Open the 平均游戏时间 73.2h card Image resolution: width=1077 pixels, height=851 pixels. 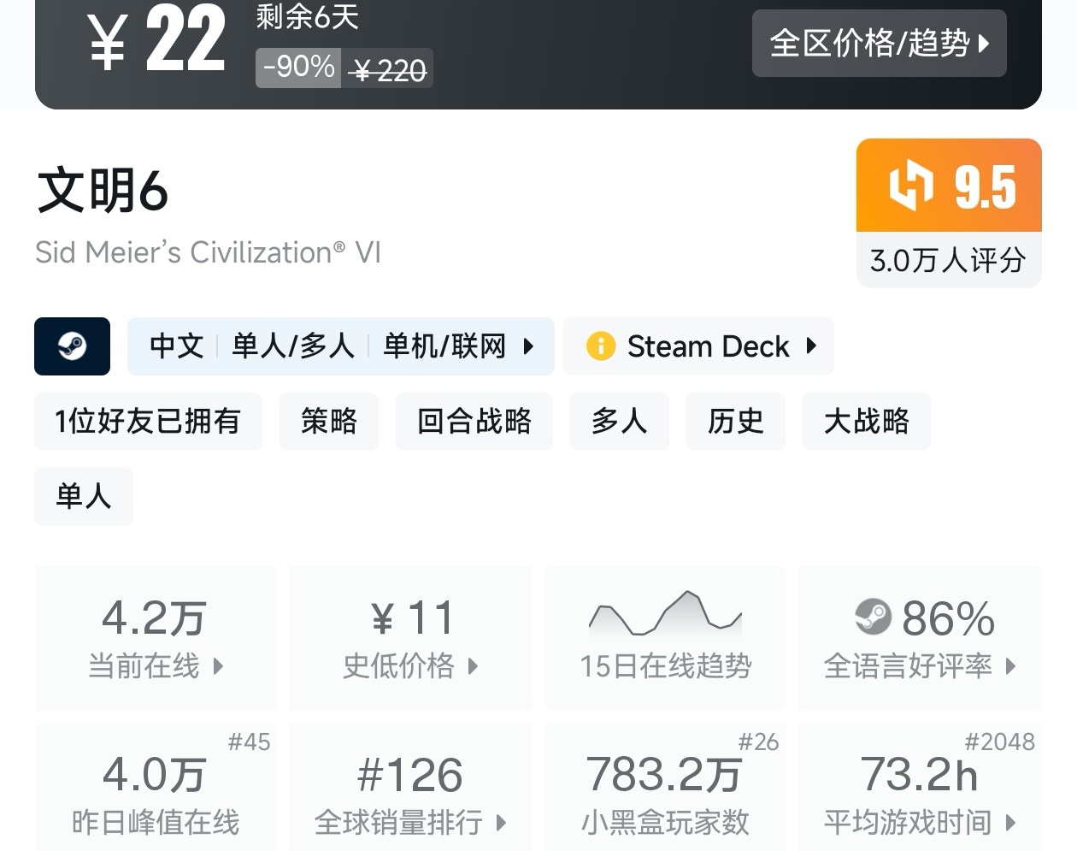click(x=920, y=787)
